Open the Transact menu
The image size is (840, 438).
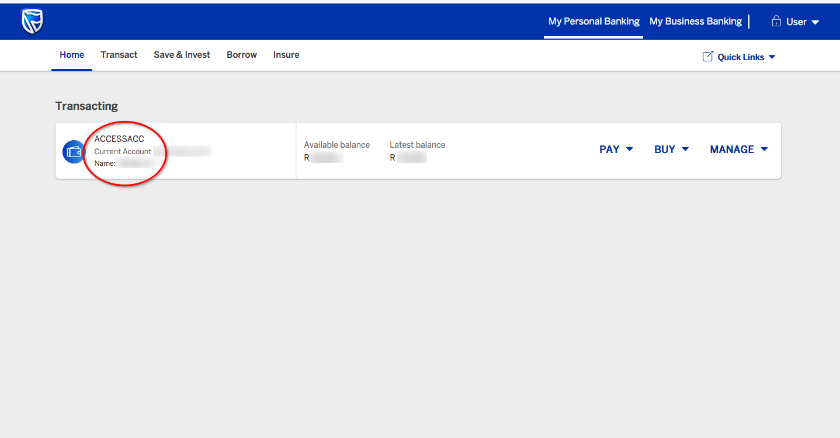coord(119,55)
